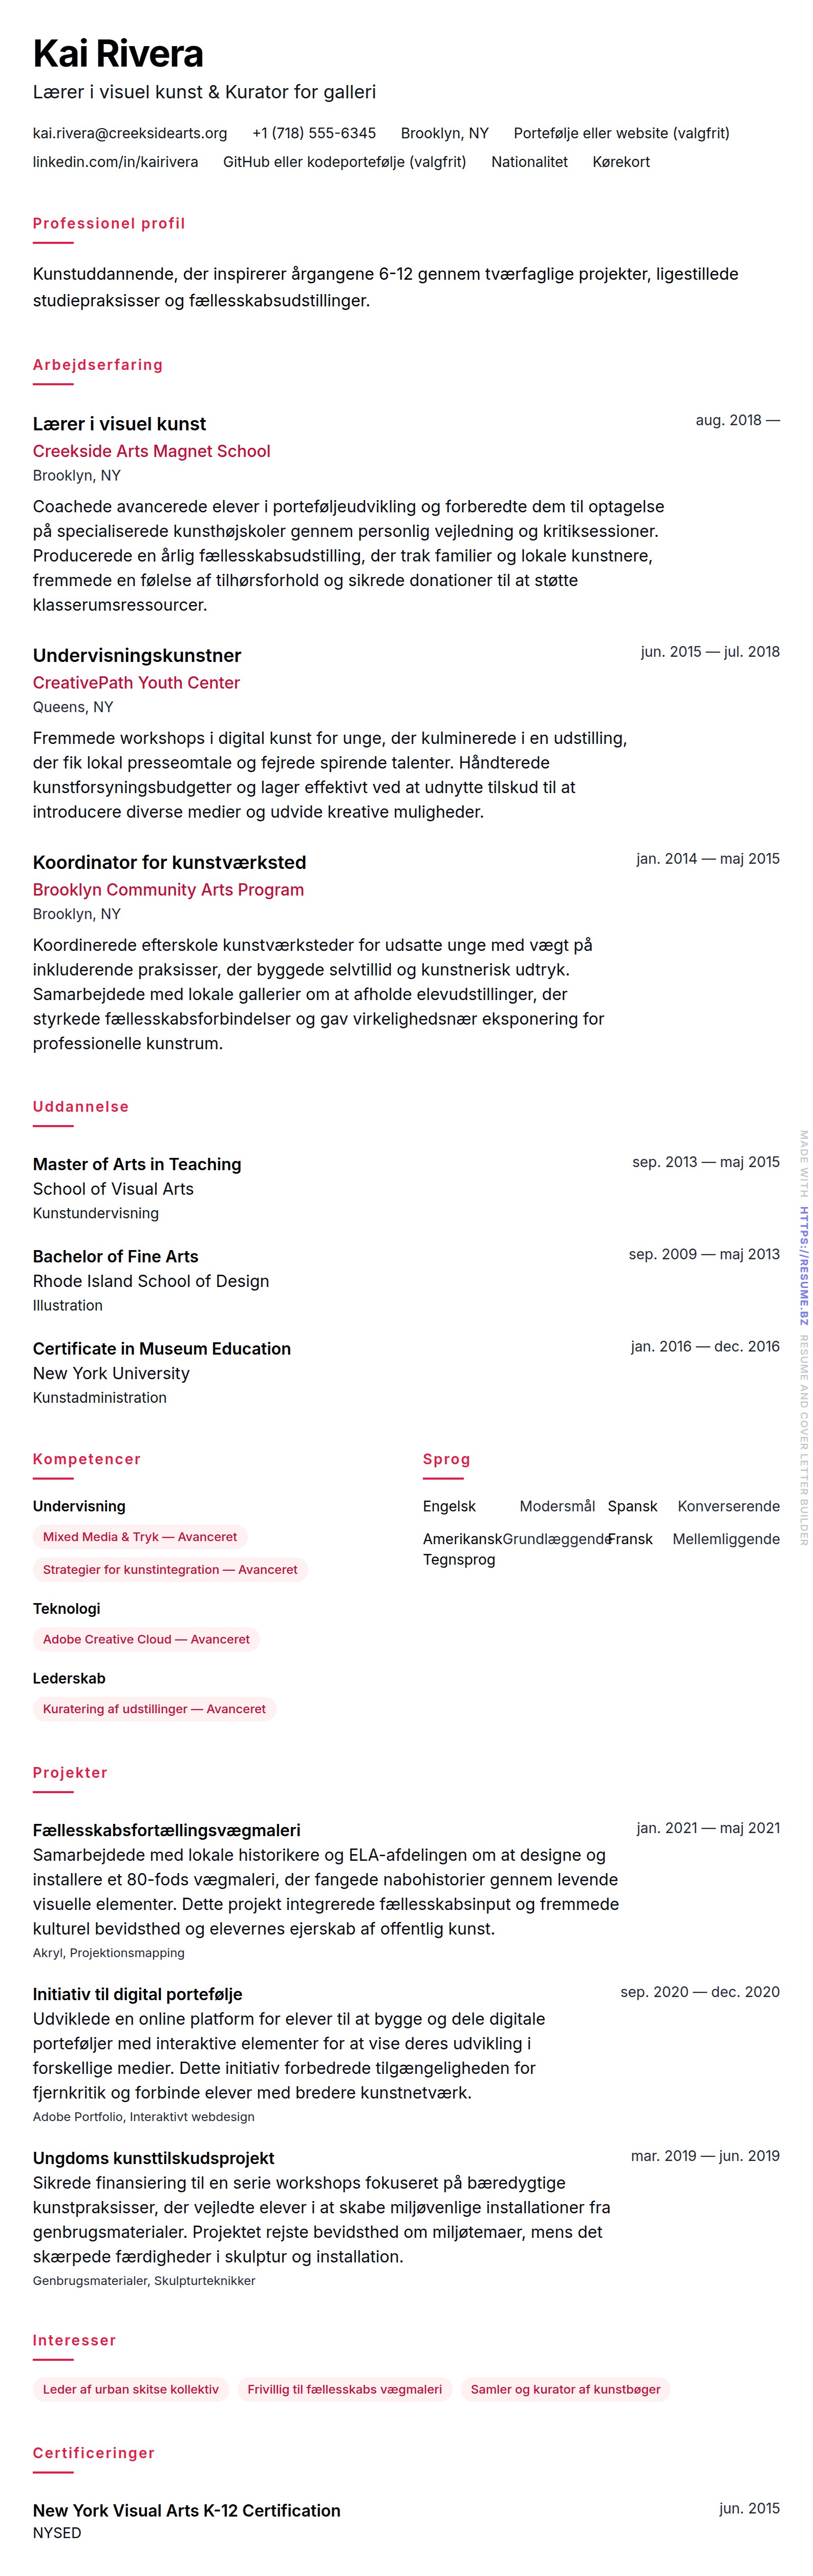Click the Kuratering af udstillinger skill tag

coord(154,1709)
